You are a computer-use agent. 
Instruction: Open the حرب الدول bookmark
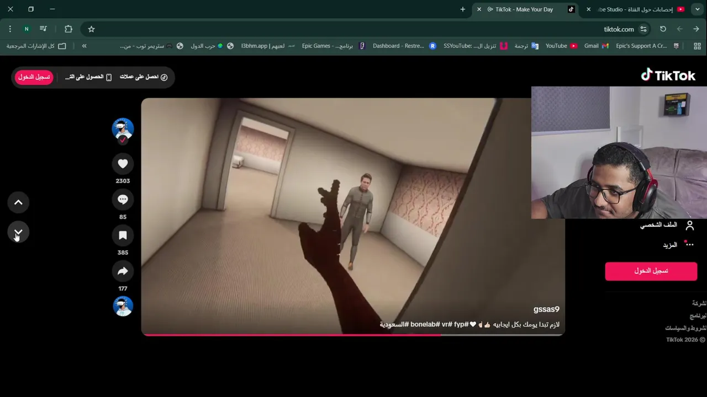212,46
